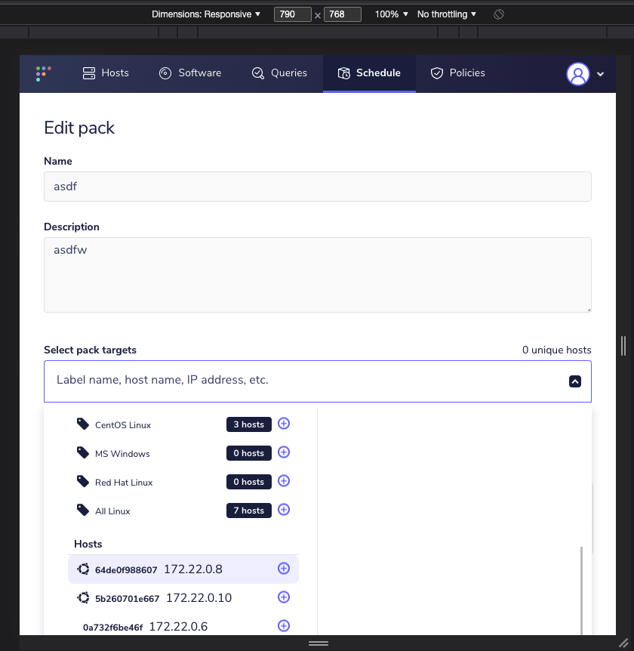The image size is (634, 651).
Task: Open the No throttling dropdown
Action: coord(447,14)
